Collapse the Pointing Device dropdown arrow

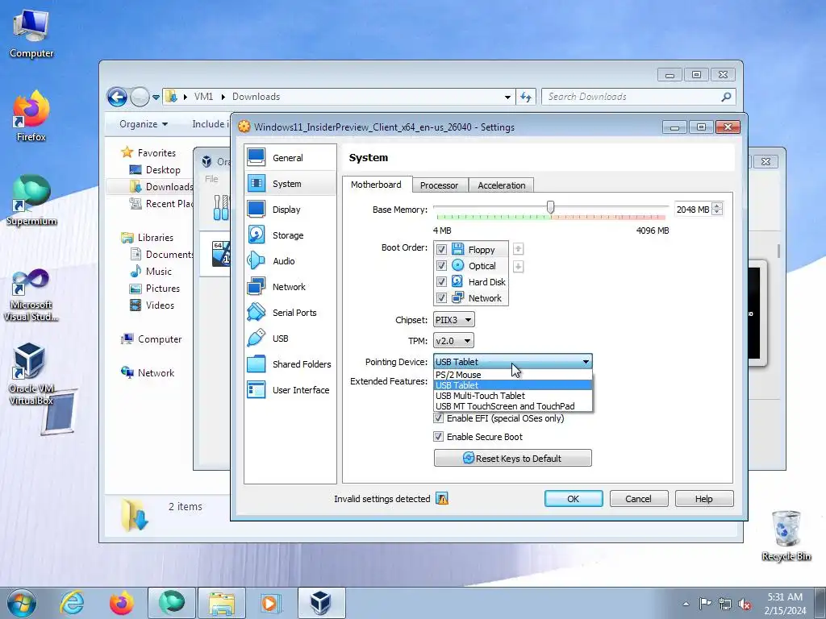(586, 362)
